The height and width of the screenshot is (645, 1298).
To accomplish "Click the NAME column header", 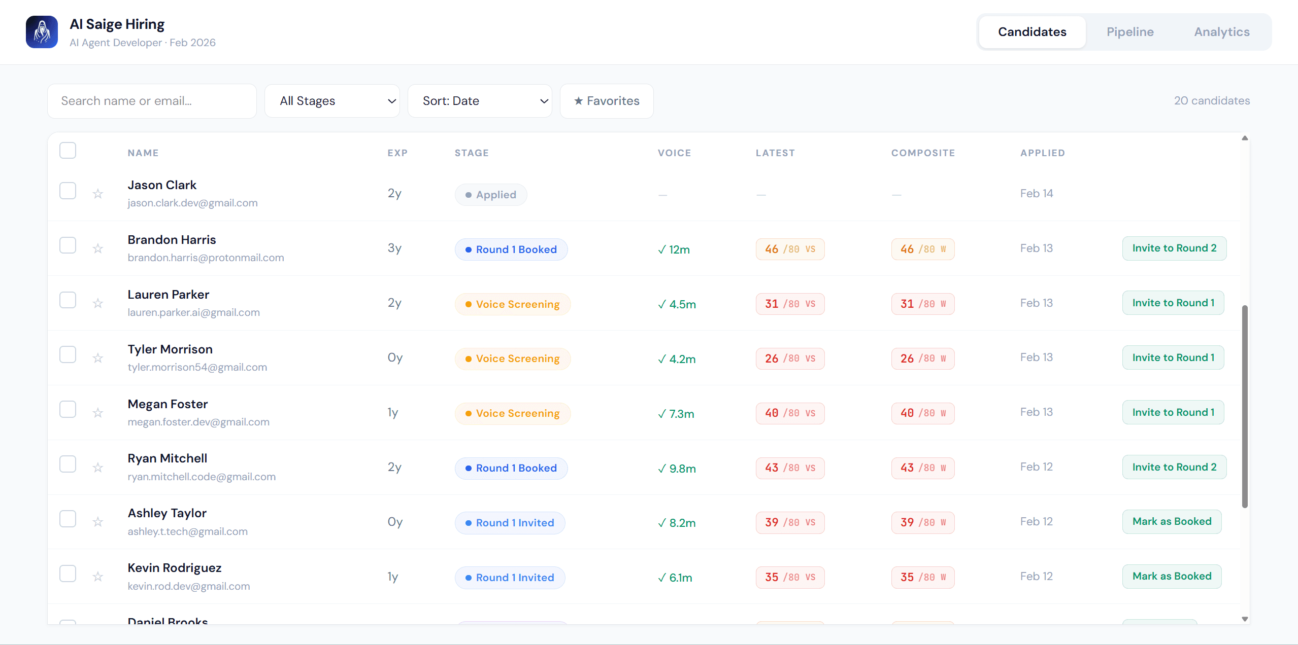I will pos(143,153).
